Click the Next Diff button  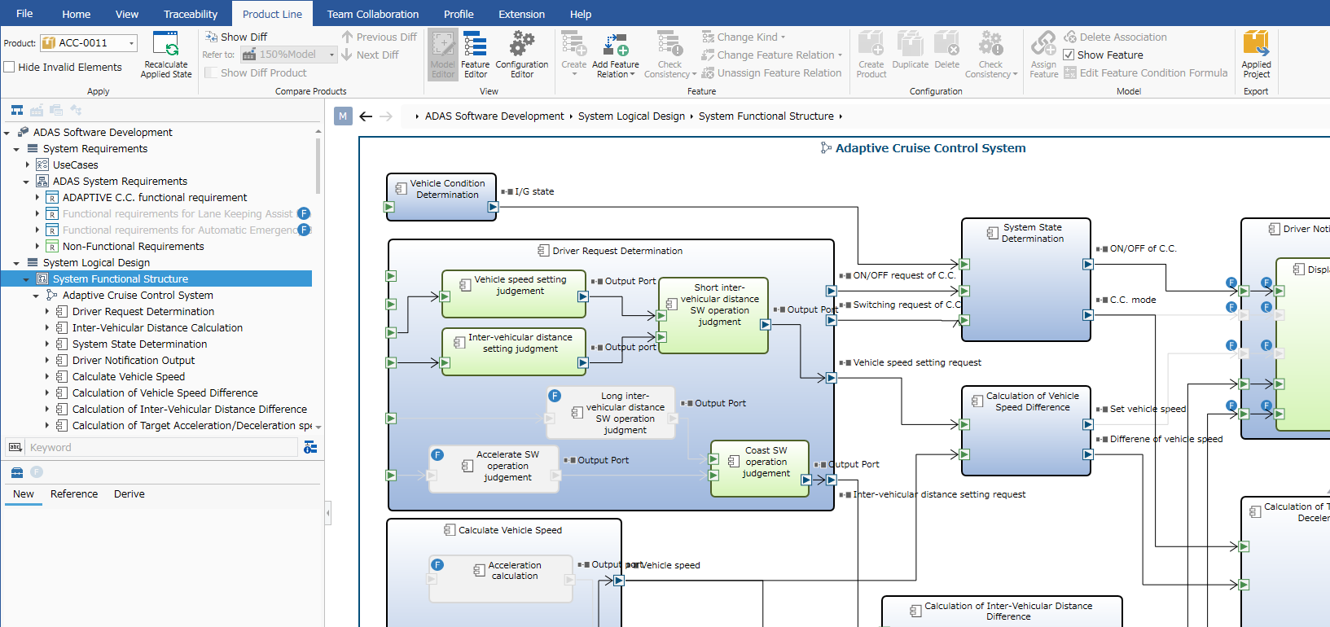click(370, 55)
